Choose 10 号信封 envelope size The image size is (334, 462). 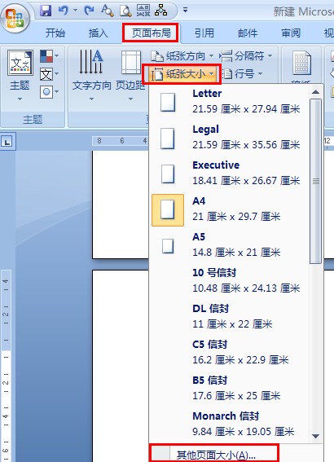point(229,281)
